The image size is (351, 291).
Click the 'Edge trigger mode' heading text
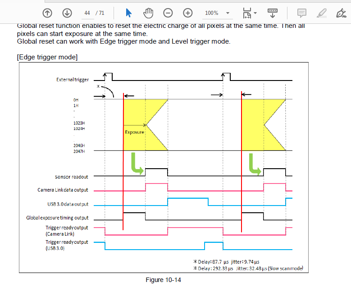pos(47,57)
